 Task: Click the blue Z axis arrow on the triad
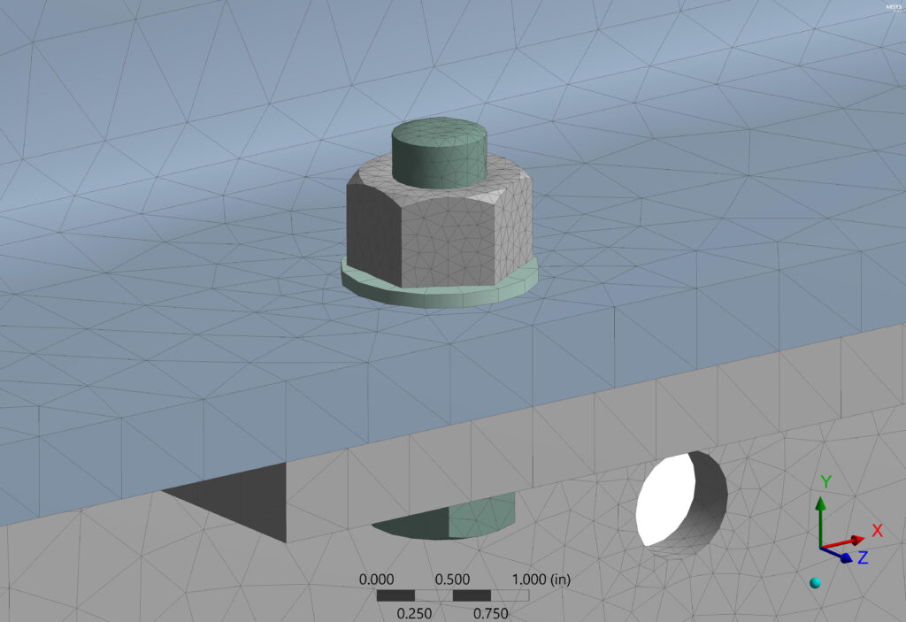click(844, 557)
